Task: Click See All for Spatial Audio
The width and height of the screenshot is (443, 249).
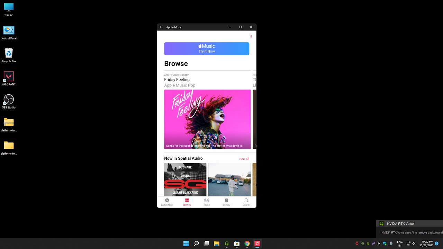Action: 244,159
